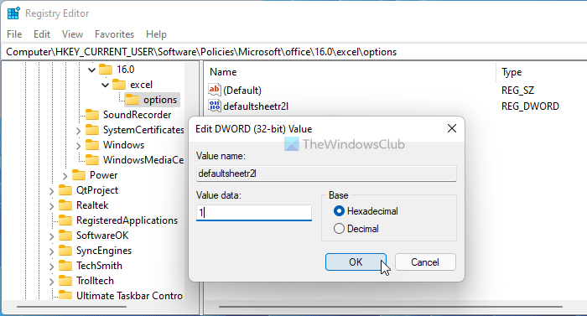This screenshot has height=316, width=587.
Task: Expand the Trolltech tree node
Action: click(51, 281)
